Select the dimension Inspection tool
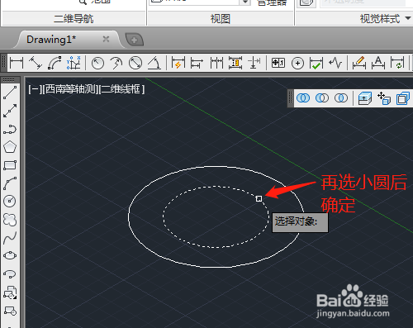Viewport: 413px width, 328px height. (316, 63)
